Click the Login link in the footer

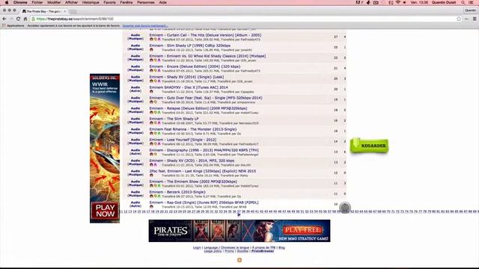tap(197, 247)
